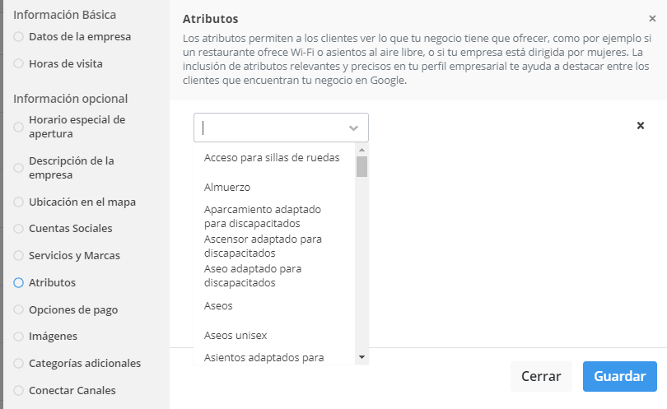Expand the attribute dropdown chevron
The image size is (667, 409).
[x=353, y=128]
